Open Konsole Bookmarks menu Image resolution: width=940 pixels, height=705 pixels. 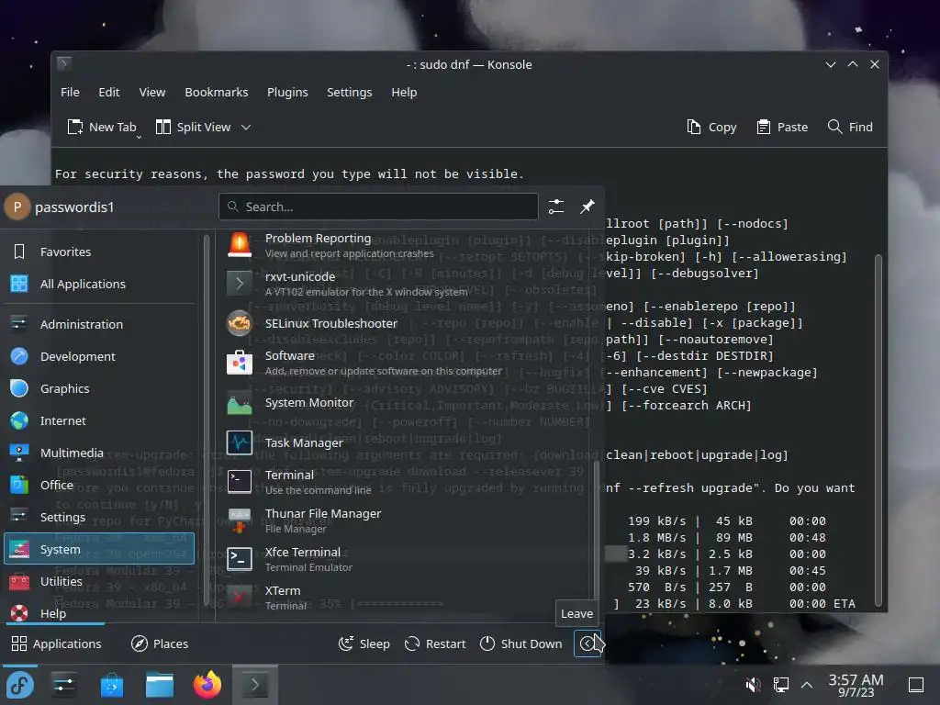[x=217, y=93]
